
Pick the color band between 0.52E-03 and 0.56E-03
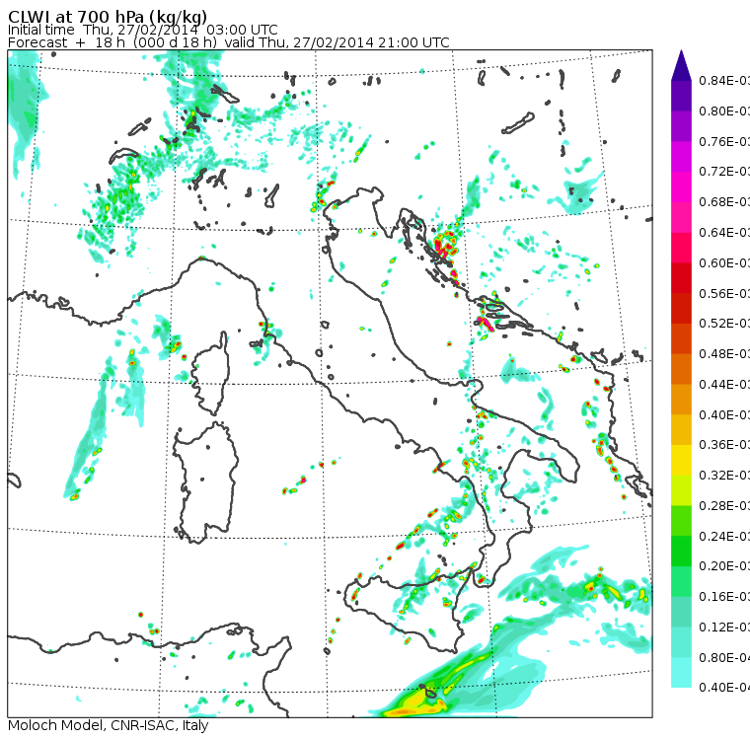[681, 309]
